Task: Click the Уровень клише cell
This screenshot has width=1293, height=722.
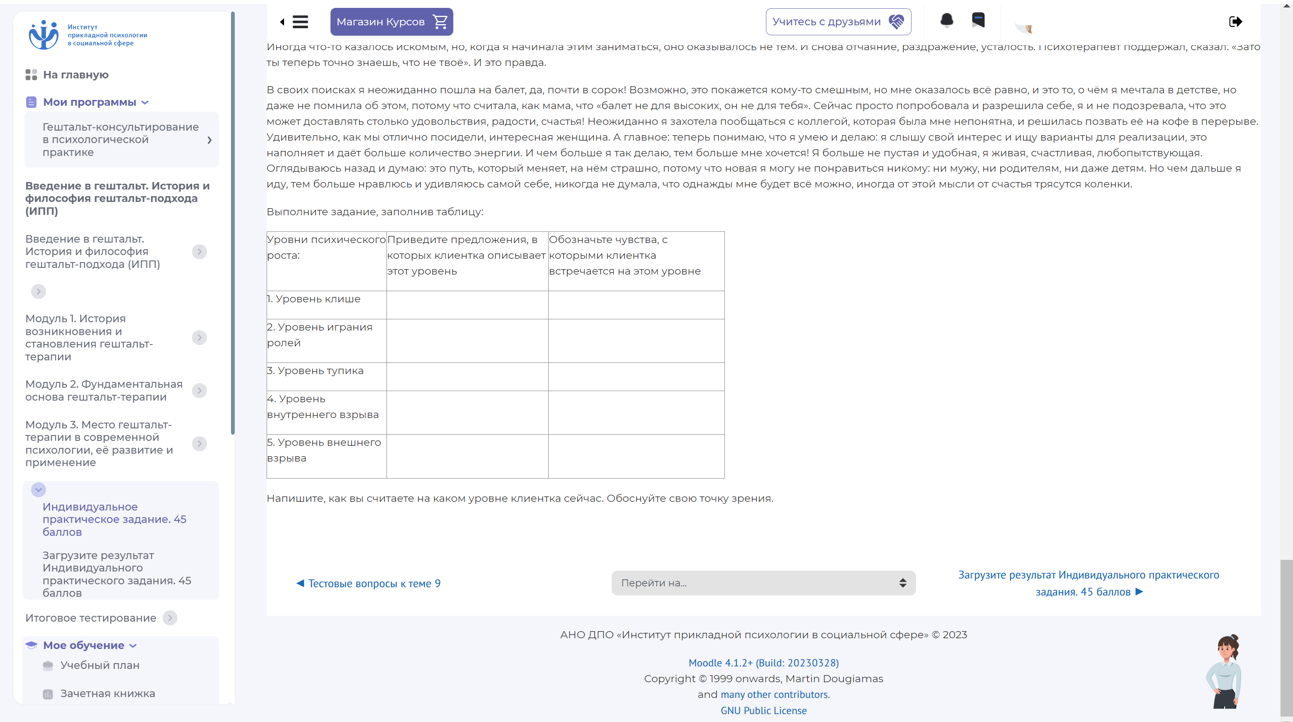Action: point(326,305)
